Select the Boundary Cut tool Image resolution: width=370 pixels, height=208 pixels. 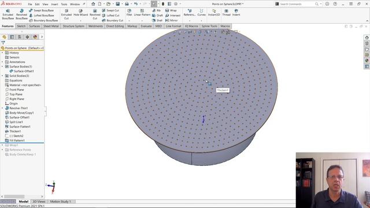pyautogui.click(x=113, y=20)
